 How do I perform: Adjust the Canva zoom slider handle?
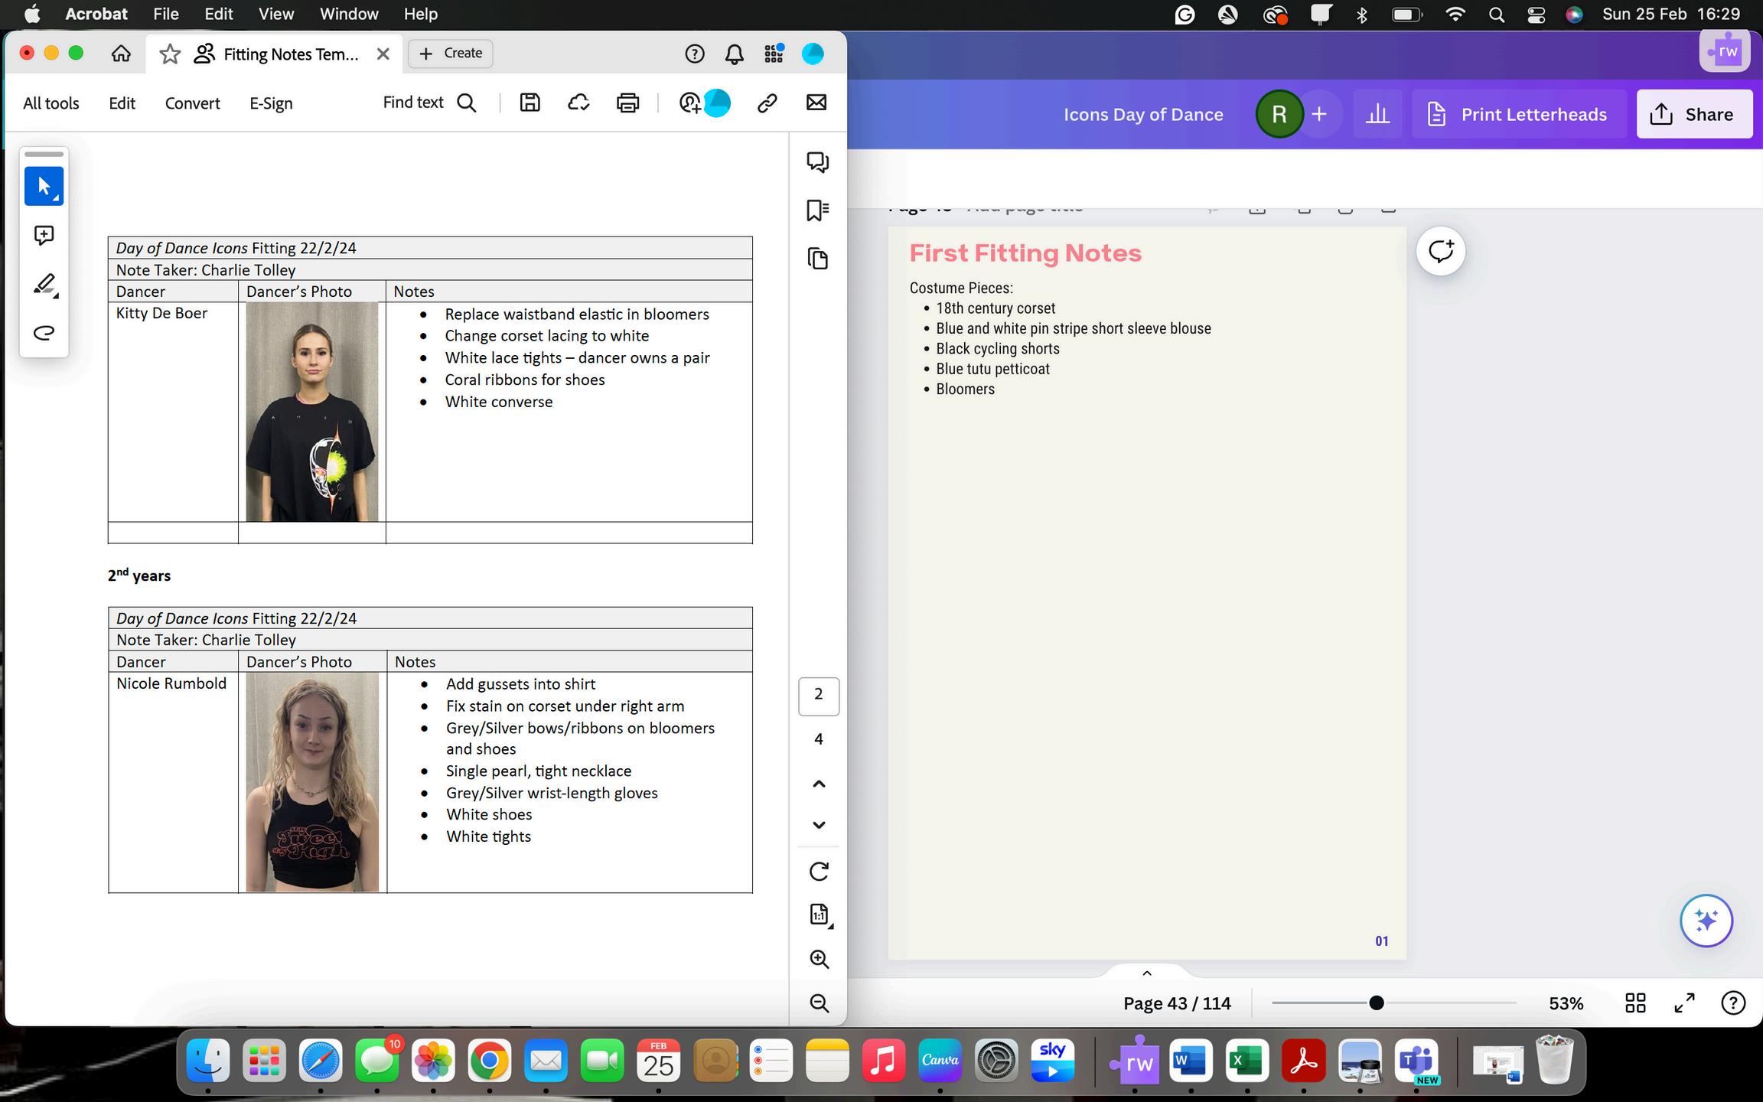click(x=1376, y=1003)
